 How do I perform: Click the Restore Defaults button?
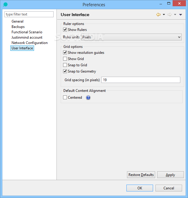(141, 175)
